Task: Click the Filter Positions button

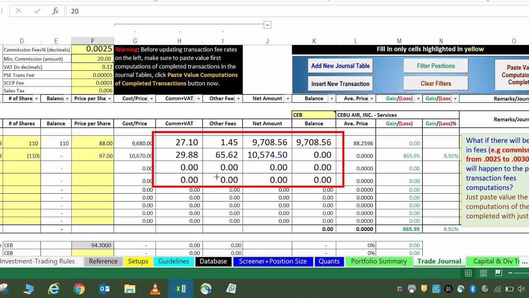Action: pyautogui.click(x=436, y=66)
